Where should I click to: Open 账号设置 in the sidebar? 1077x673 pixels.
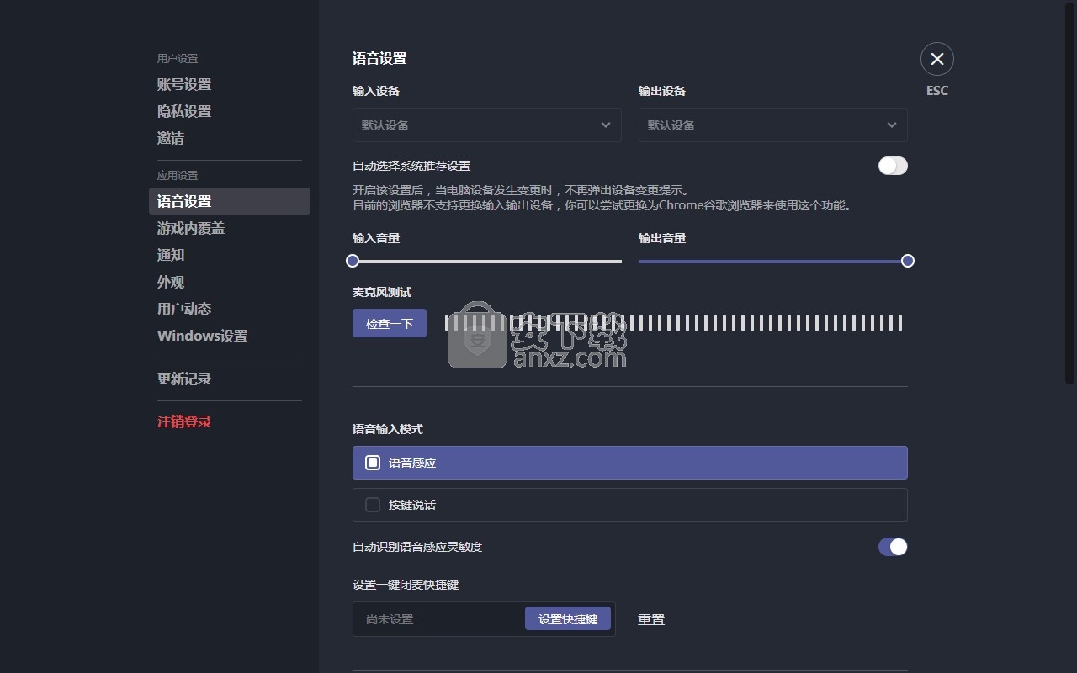184,84
